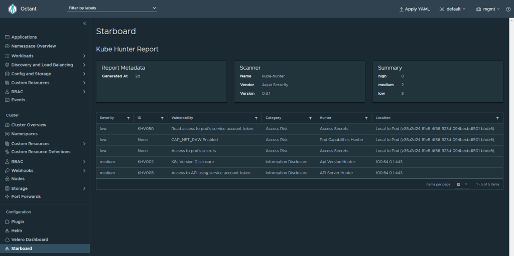
Task: Expand Discovery and Load Balancing section
Action: pyautogui.click(x=84, y=65)
